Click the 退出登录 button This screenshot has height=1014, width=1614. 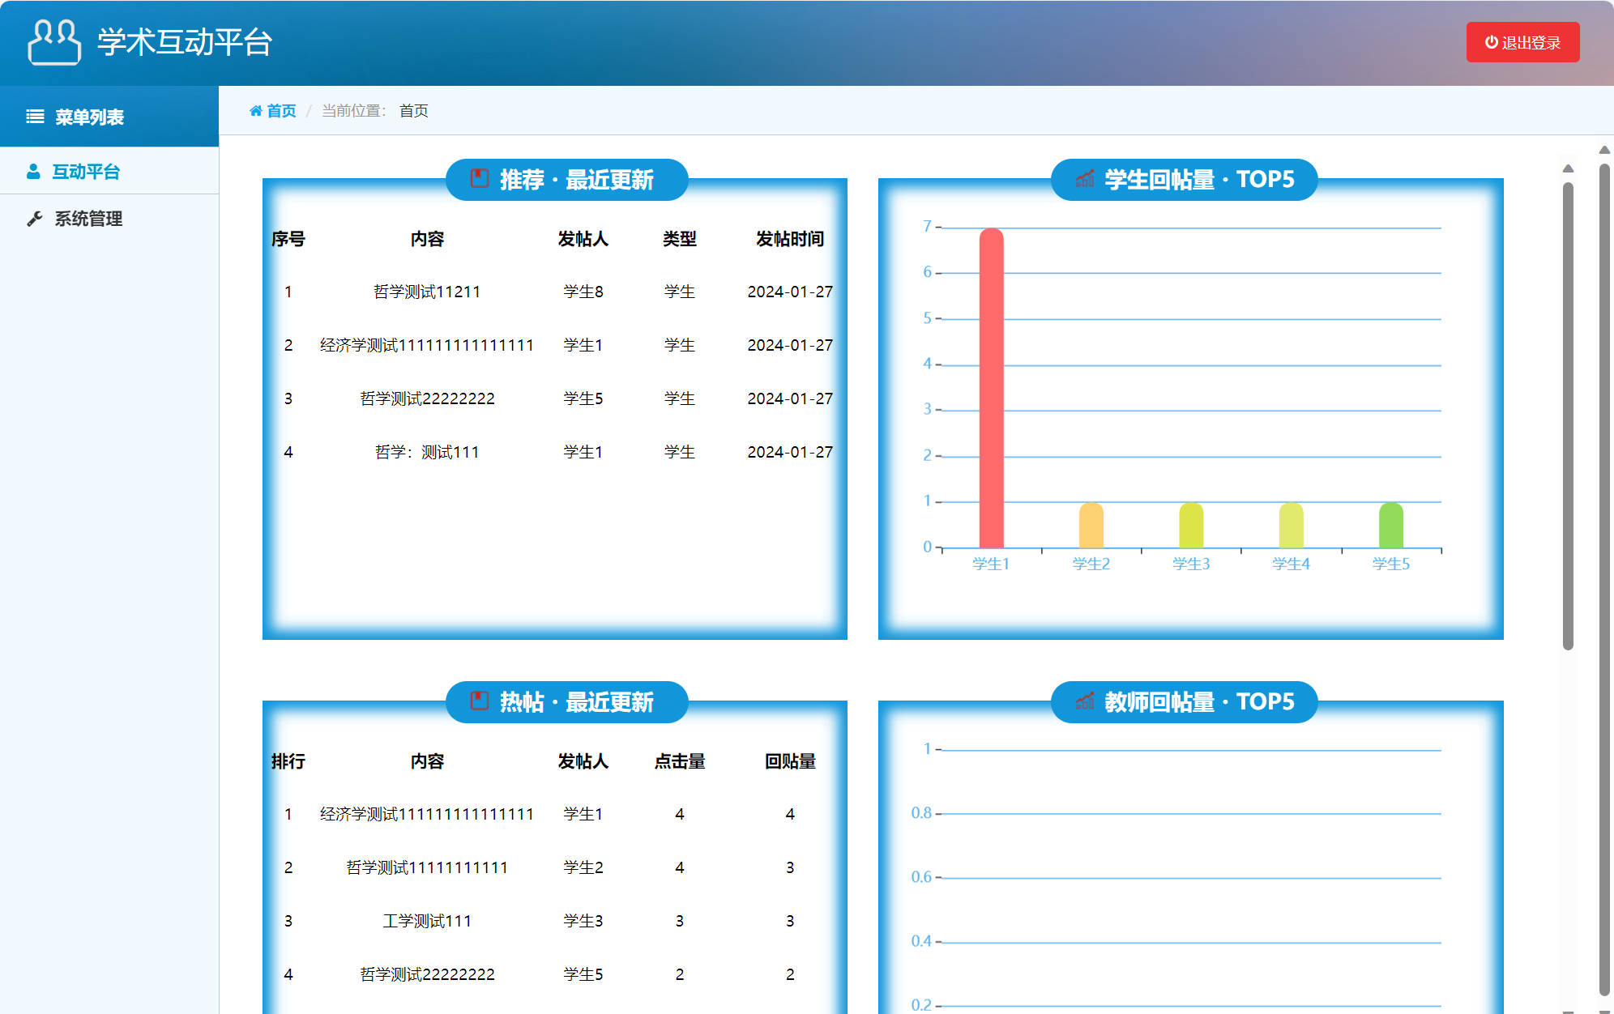(1522, 42)
